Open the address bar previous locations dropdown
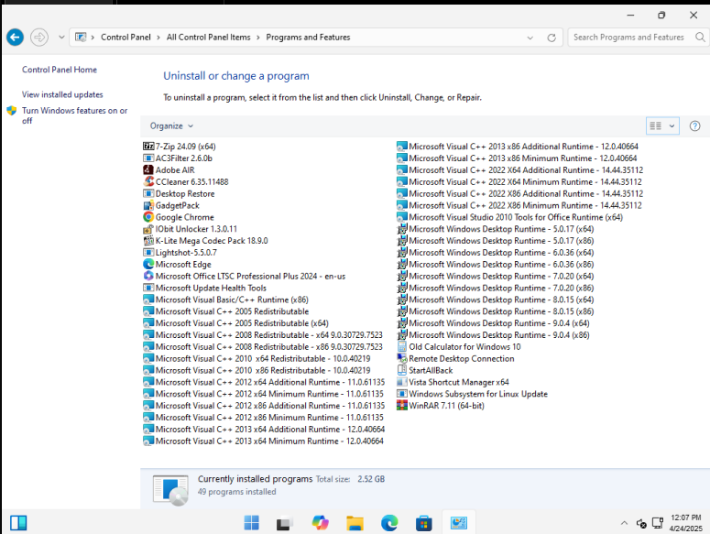 click(x=530, y=38)
